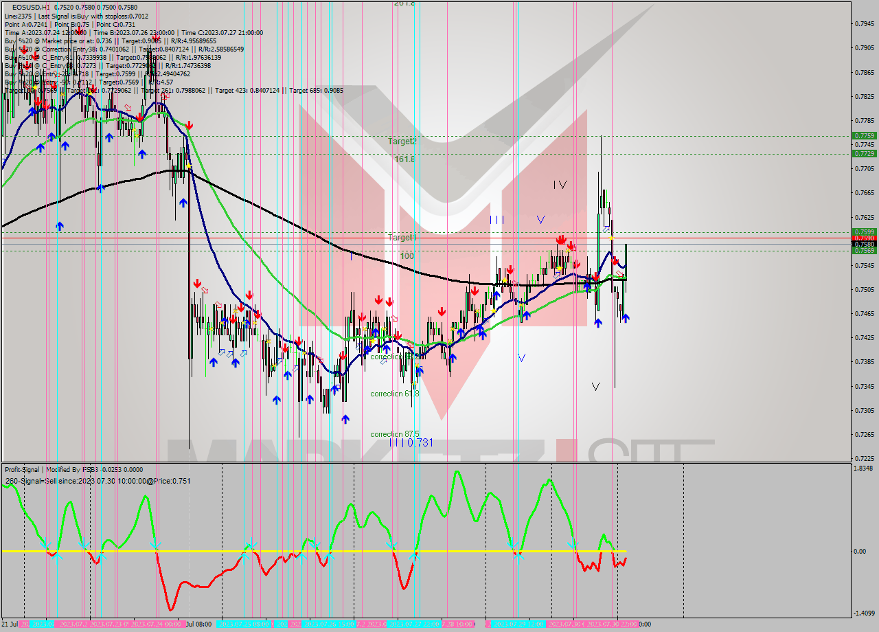Select the 'correction 61.8' label
Screen dimensions: 879x632
395,394
